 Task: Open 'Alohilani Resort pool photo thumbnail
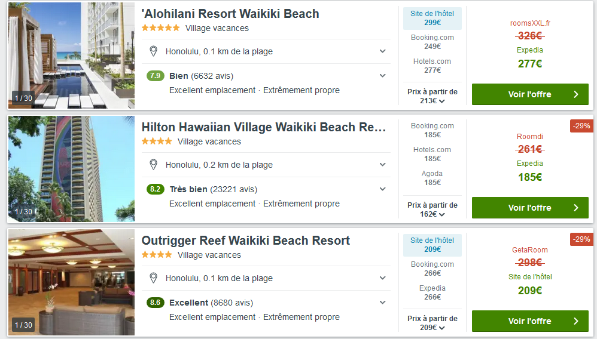pos(71,56)
